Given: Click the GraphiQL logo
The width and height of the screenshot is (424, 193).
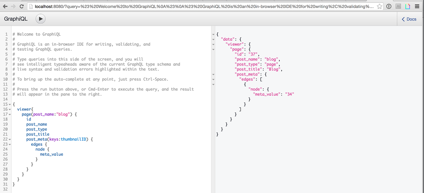Looking at the screenshot, I should 15,18.
